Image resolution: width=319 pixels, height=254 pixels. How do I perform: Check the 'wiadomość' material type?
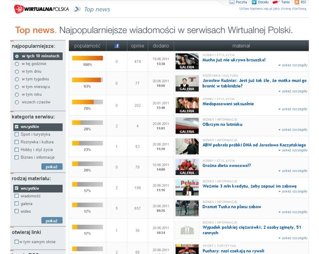(x=16, y=196)
